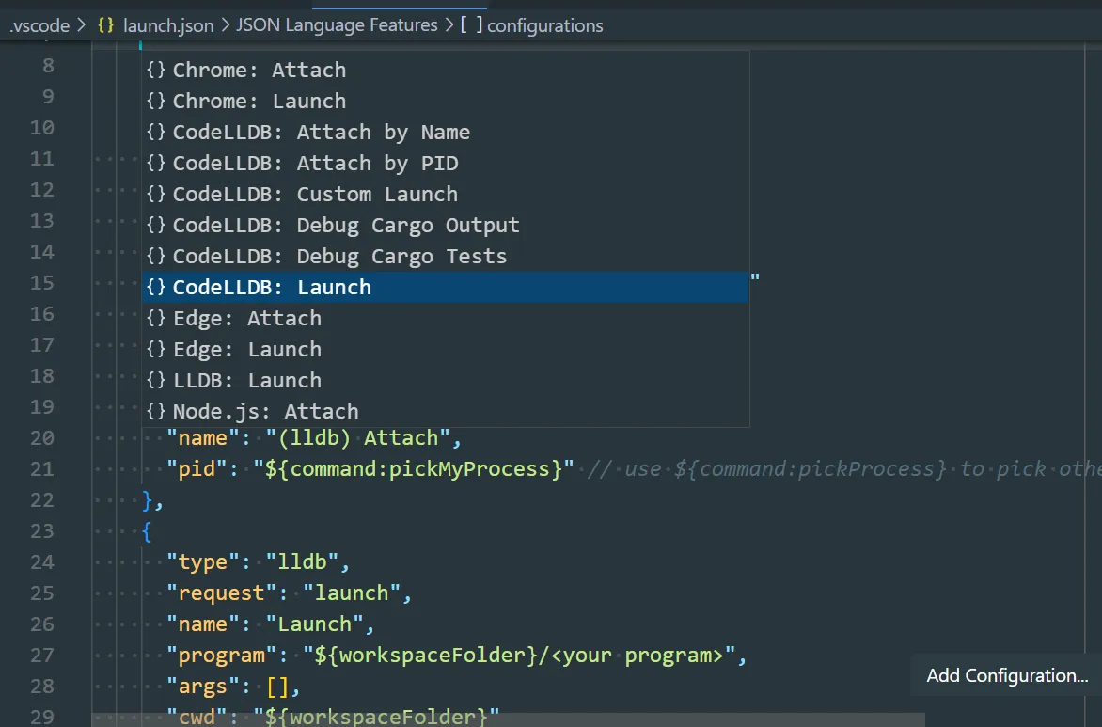The height and width of the screenshot is (727, 1102).
Task: Click the {} icon beside "Edge: Attach"
Action: click(154, 318)
